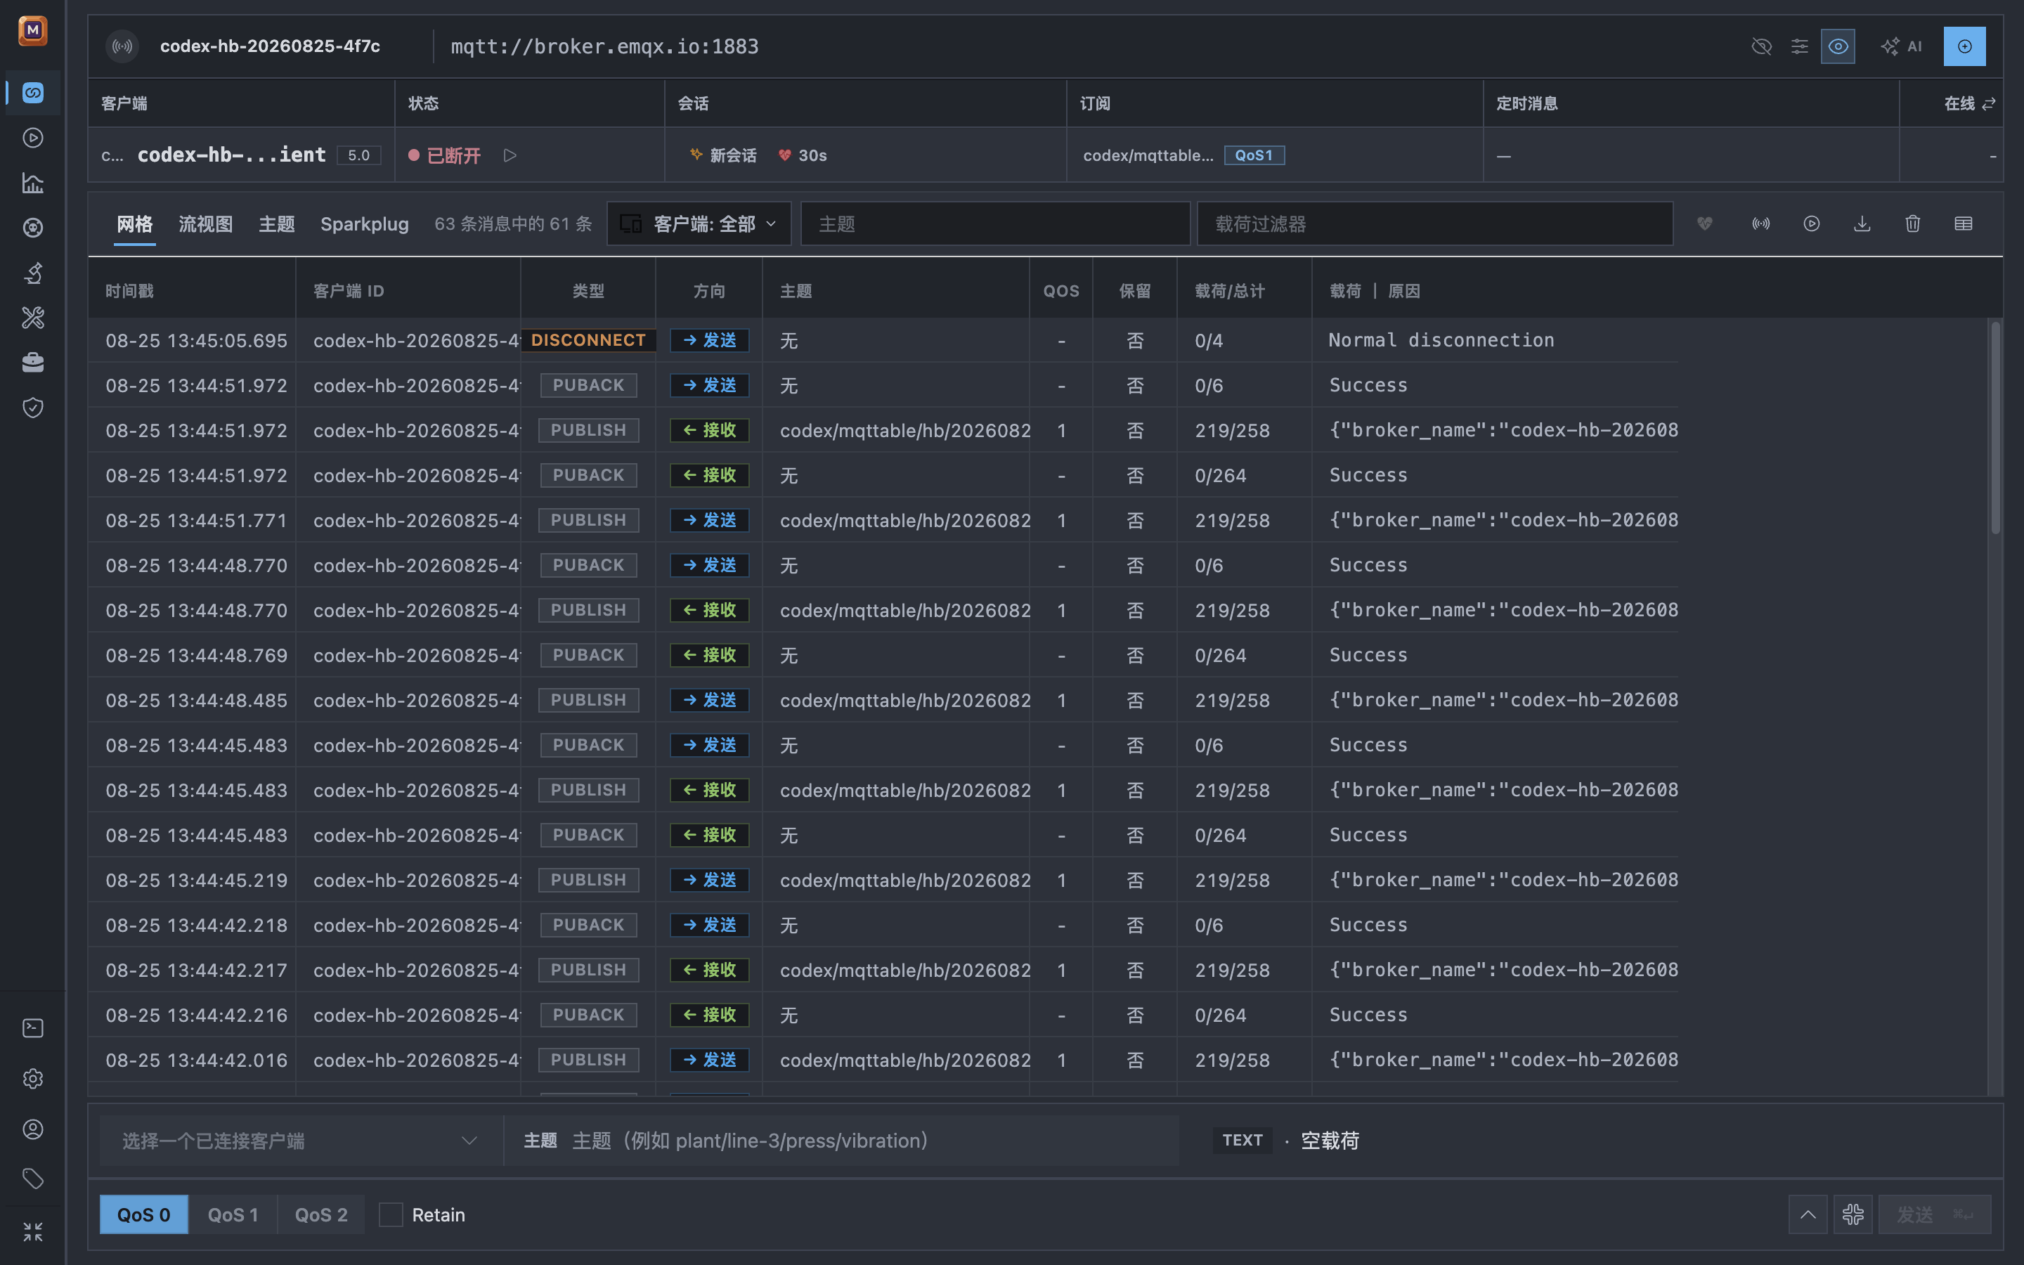This screenshot has width=2024, height=1265.
Task: Click the 客户端 ID column header
Action: point(349,290)
